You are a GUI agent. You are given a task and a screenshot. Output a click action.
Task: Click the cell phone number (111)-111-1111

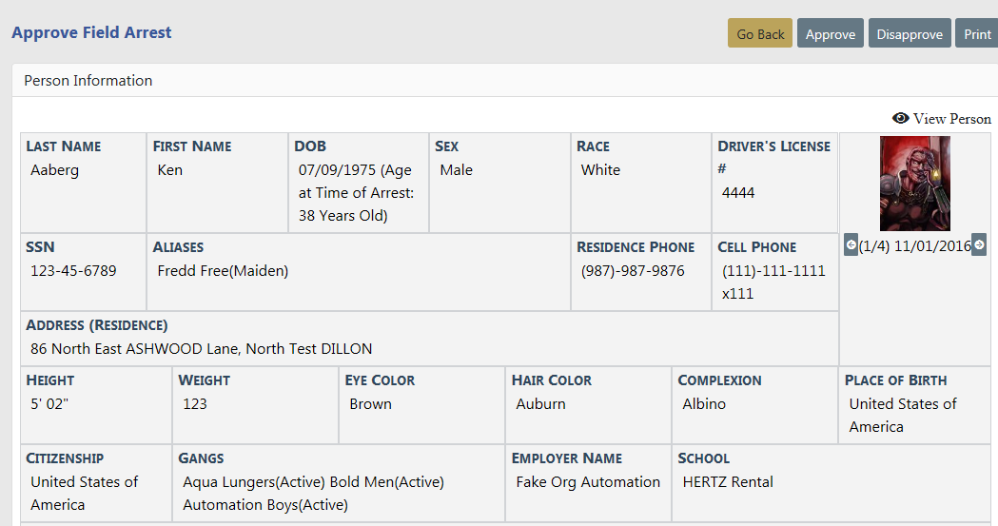tap(773, 271)
